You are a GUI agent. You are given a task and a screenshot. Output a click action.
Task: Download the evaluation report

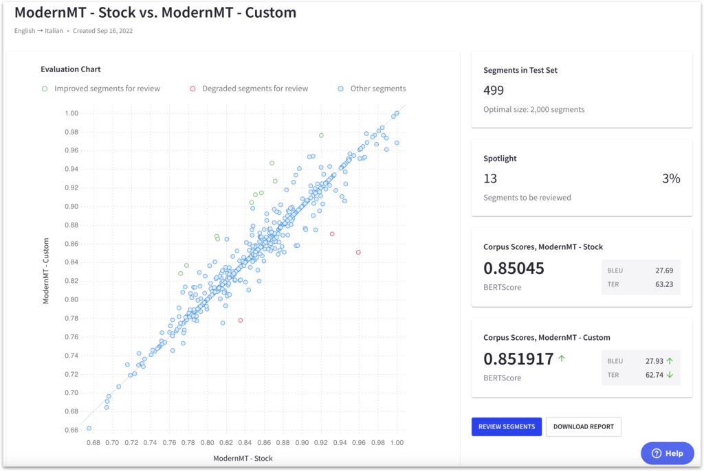pyautogui.click(x=583, y=426)
